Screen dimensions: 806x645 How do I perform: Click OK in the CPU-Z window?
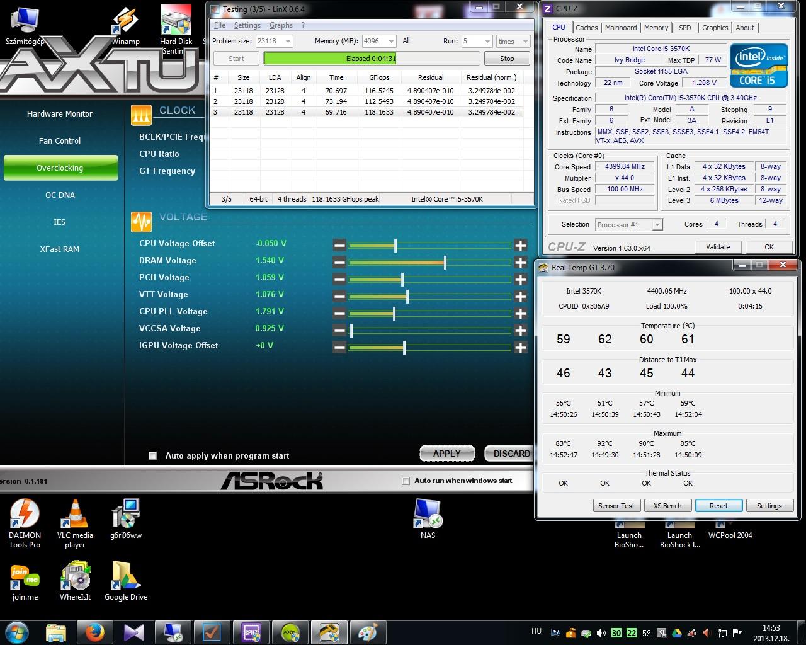[x=769, y=247]
